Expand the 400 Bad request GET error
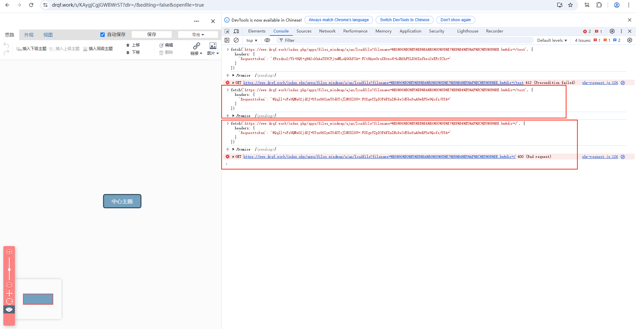 (234, 157)
